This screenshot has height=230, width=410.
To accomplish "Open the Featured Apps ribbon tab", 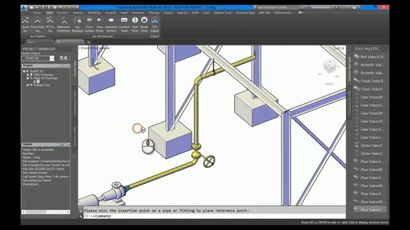I will tap(245, 13).
